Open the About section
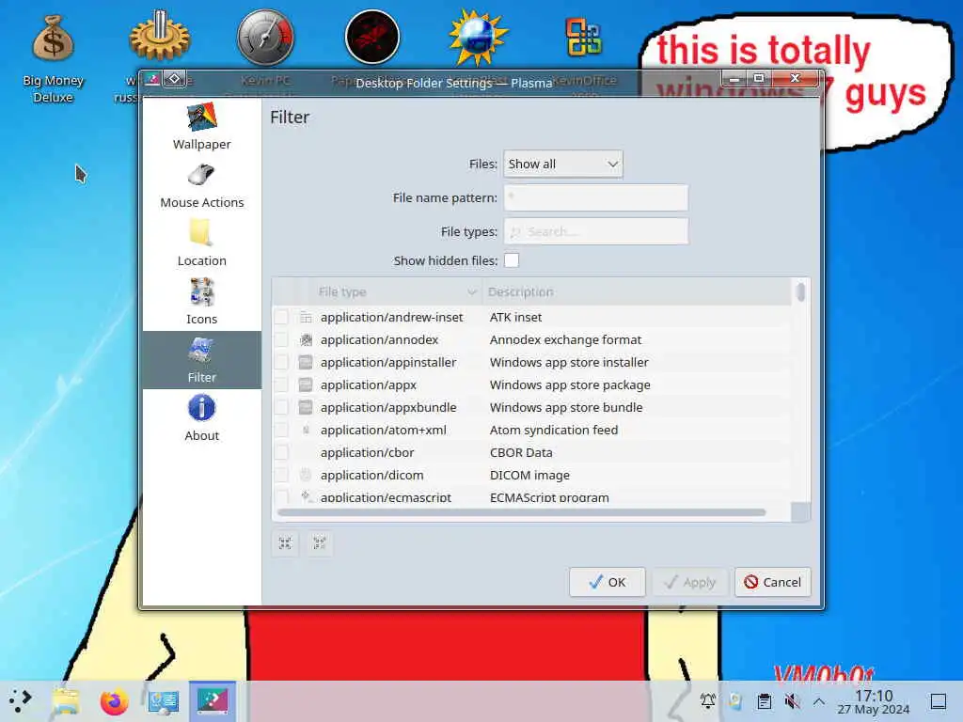 [x=201, y=418]
